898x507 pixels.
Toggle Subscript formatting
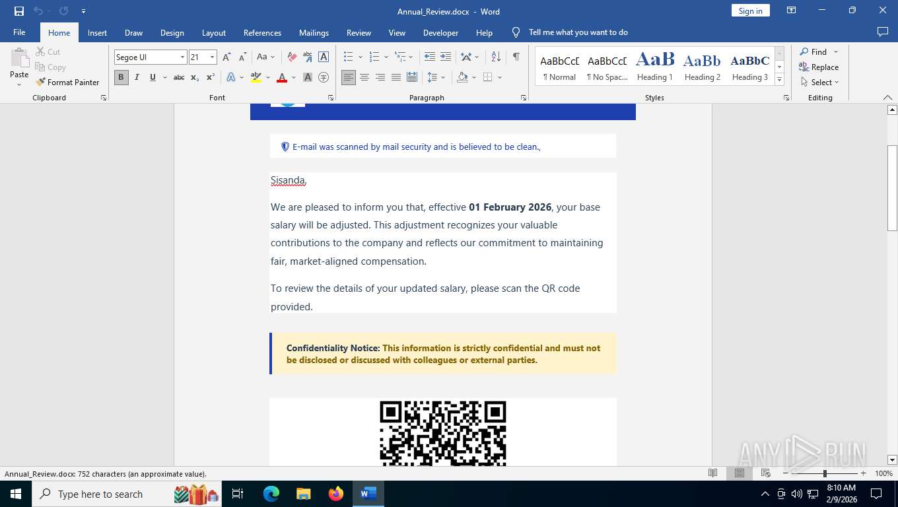(x=195, y=77)
